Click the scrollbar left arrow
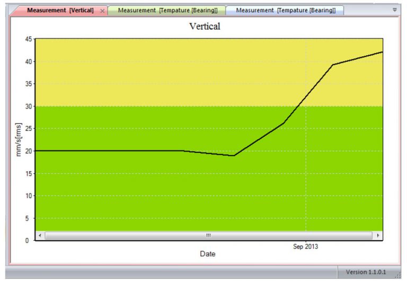This screenshot has height=281, width=407. pos(40,235)
